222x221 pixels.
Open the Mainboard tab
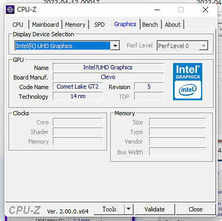45,25
